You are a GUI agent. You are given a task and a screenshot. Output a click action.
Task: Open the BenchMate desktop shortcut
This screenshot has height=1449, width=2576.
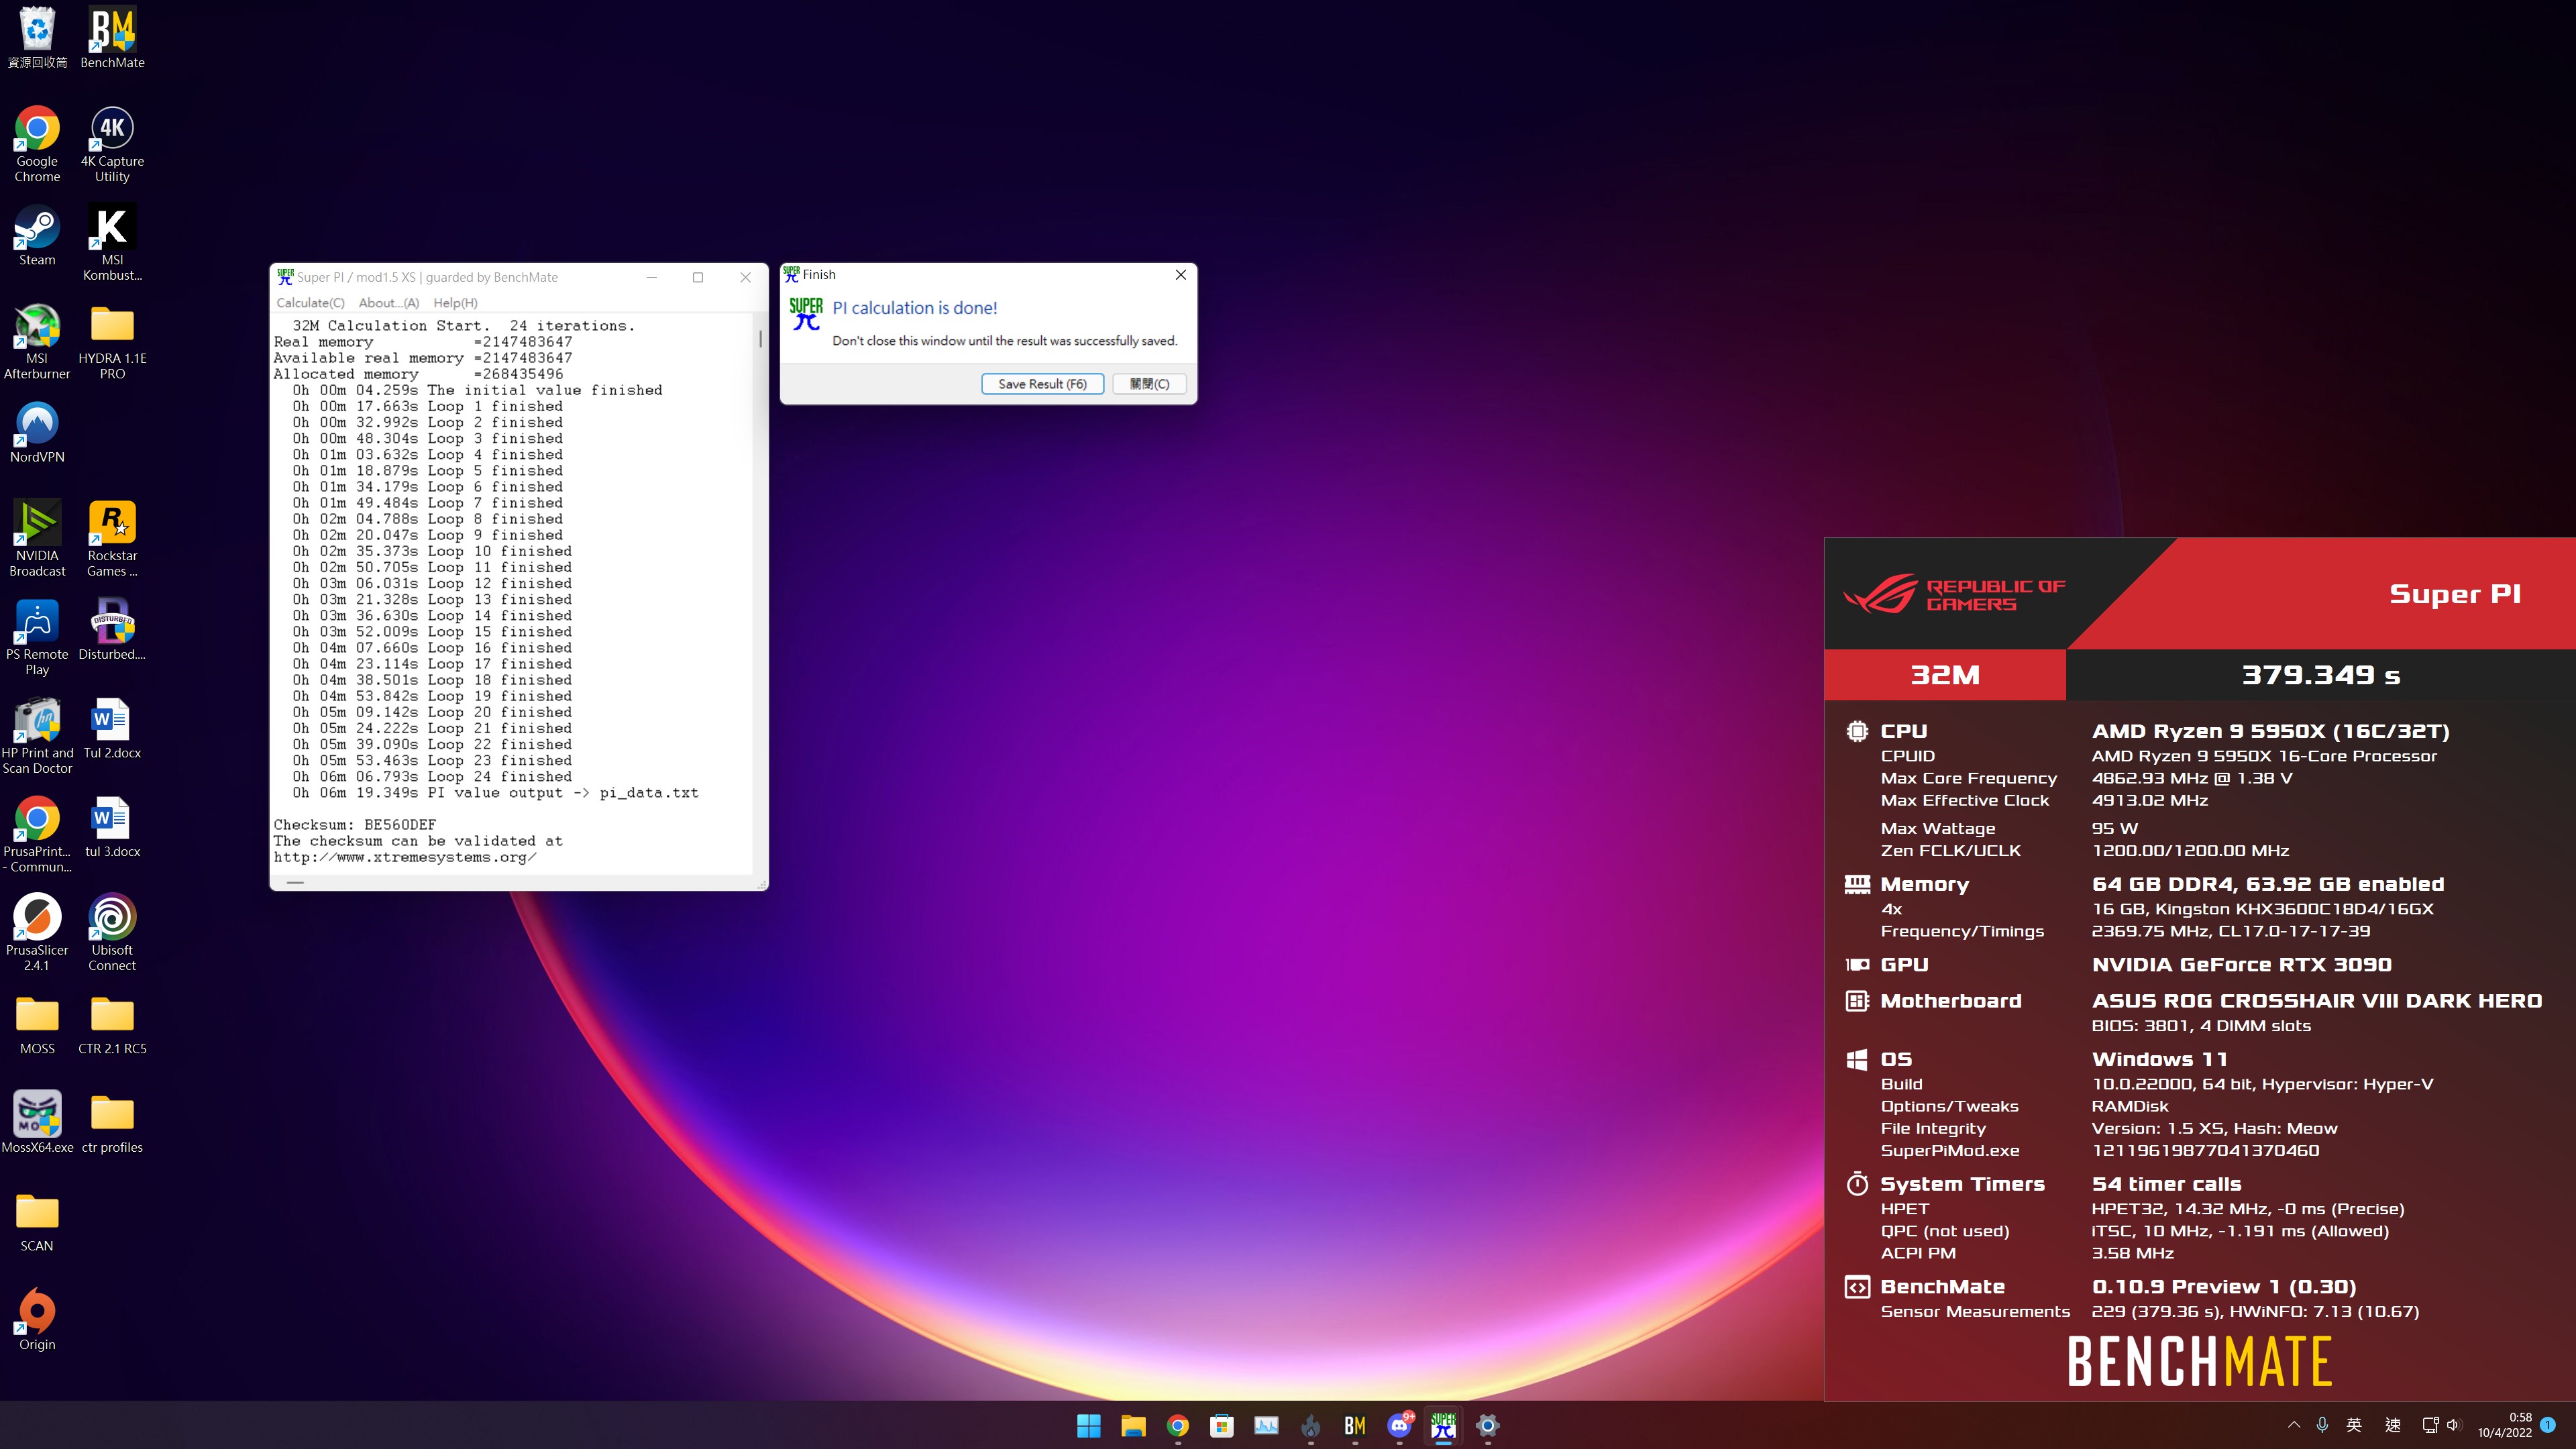tap(112, 38)
